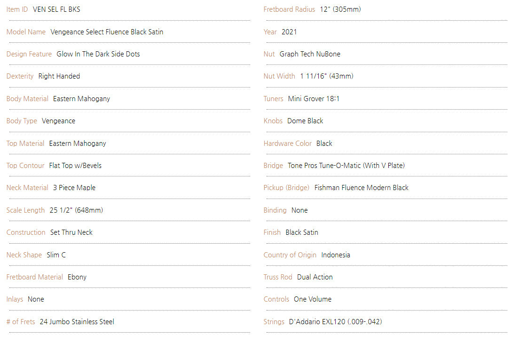
Task: Click the Right Handed dexterity value
Action: 59,76
